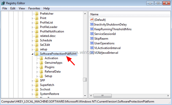Image resolution: width=172 pixels, height=105 pixels.
Task: Select the VLActivationInterval value name
Action: pyautogui.click(x=107, y=48)
